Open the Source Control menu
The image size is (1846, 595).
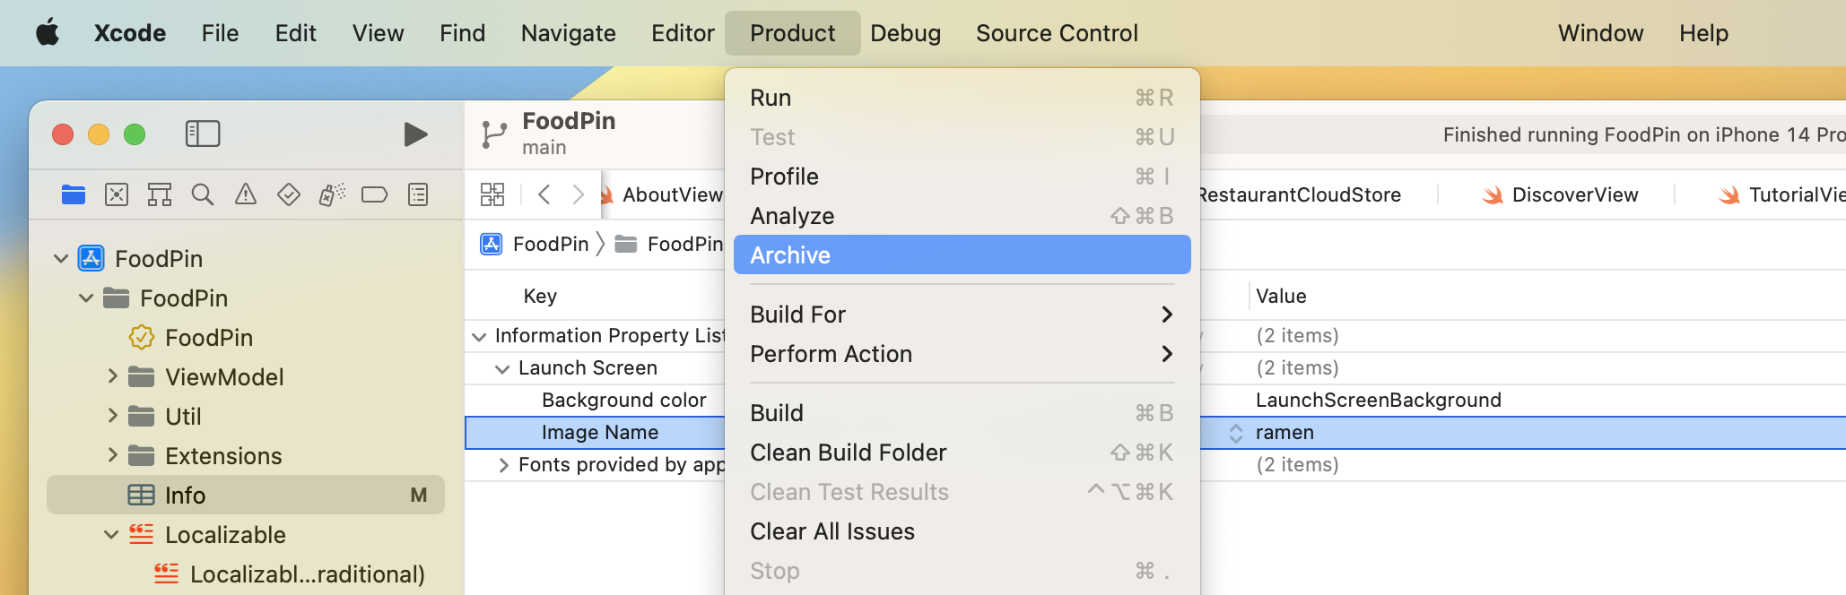point(1056,32)
